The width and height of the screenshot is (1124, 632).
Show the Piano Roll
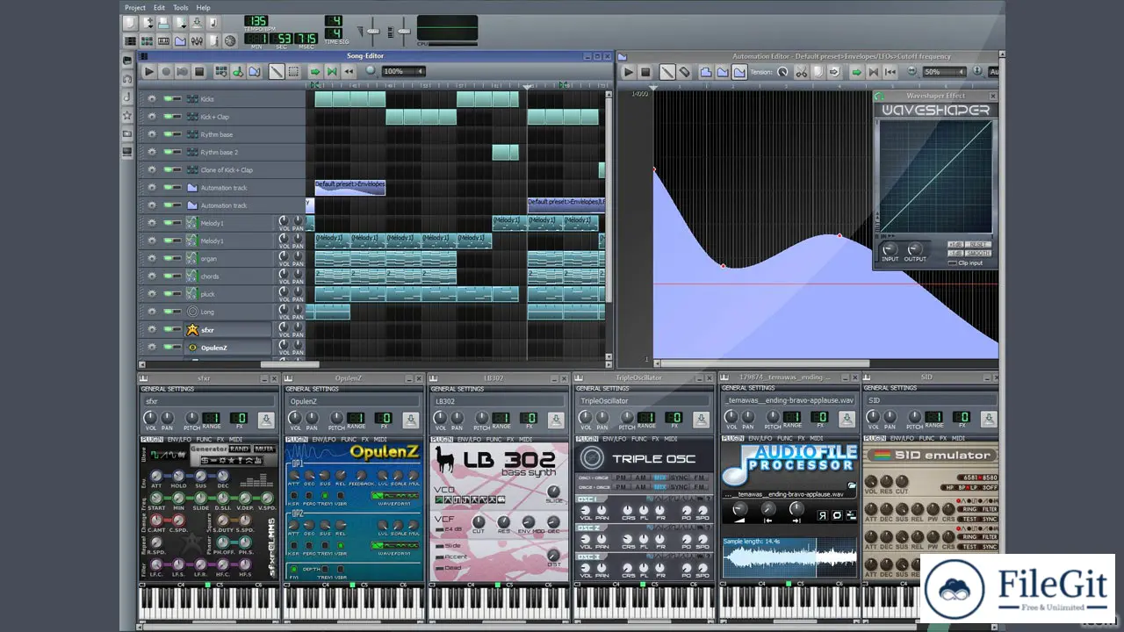pos(163,40)
